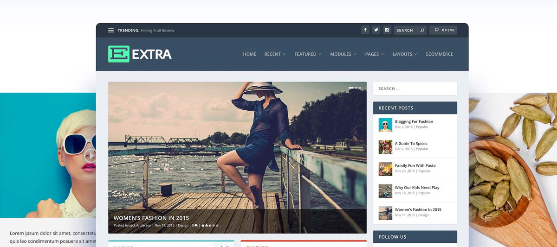Go to the Home menu item
Viewport: 557px width, 247px height.
249,54
